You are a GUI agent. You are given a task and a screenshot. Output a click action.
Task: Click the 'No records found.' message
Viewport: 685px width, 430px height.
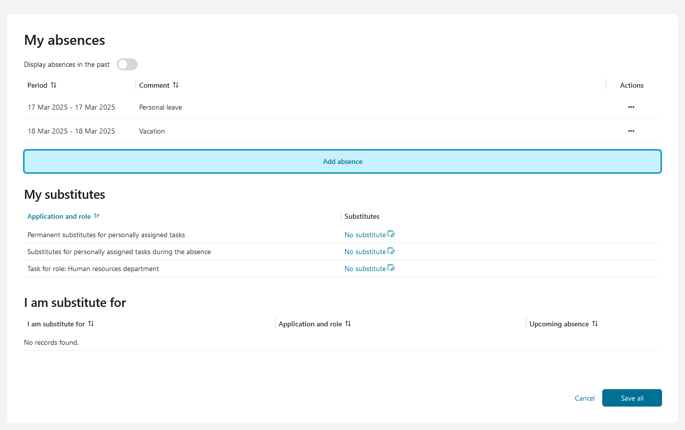(51, 342)
